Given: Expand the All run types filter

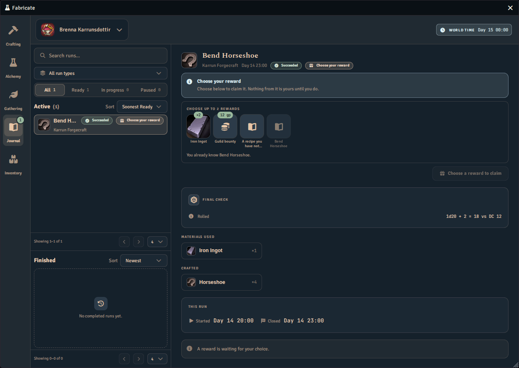Looking at the screenshot, I should click(x=100, y=73).
